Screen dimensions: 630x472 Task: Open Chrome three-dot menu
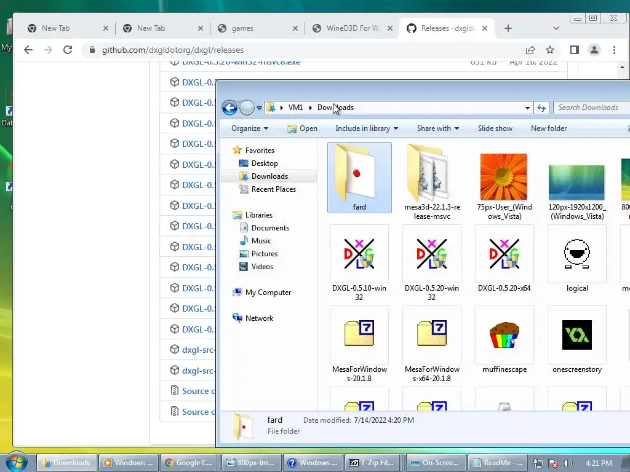pyautogui.click(x=614, y=50)
